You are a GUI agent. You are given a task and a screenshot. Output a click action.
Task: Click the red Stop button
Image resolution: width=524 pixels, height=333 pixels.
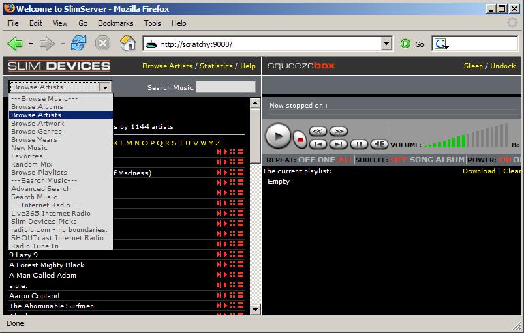click(x=300, y=138)
